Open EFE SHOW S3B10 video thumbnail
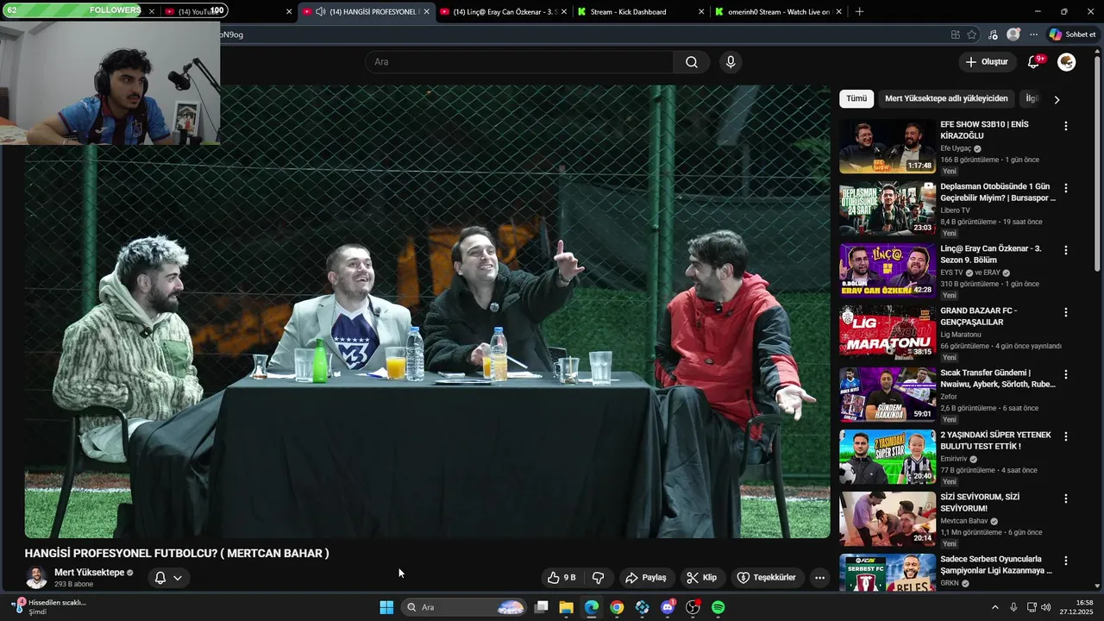Image resolution: width=1104 pixels, height=621 pixels. point(888,147)
